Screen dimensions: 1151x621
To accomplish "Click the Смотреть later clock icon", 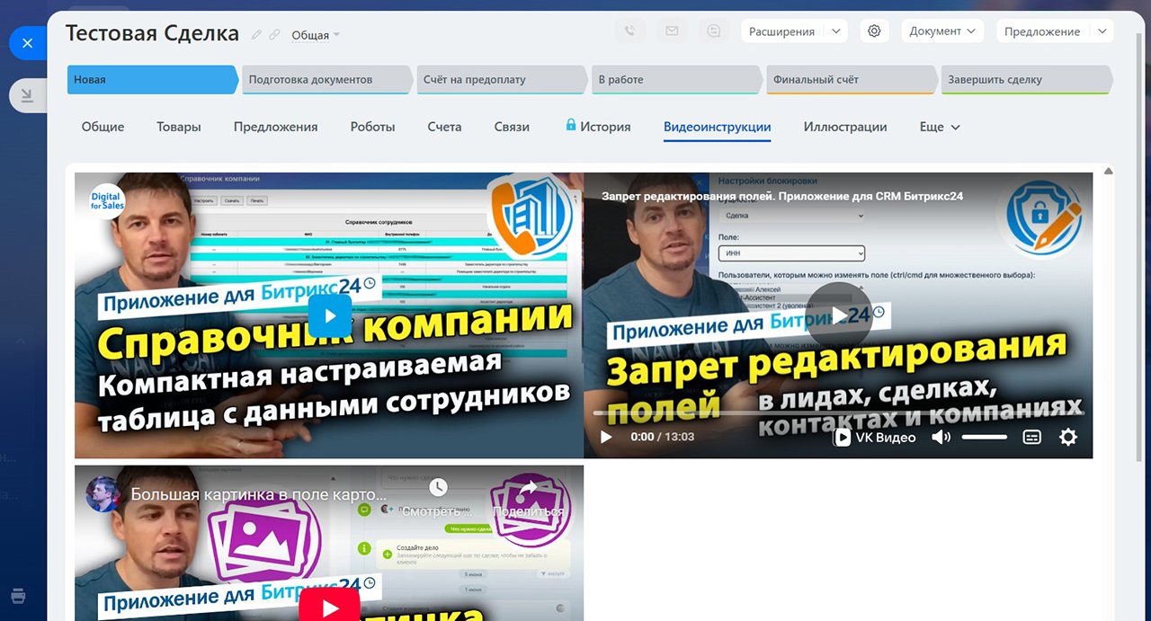I will [438, 487].
